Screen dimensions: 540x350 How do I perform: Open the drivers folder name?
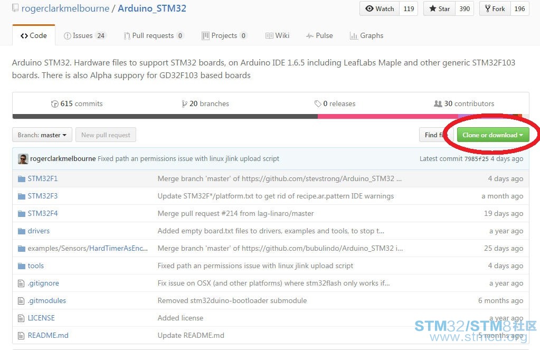tap(39, 231)
